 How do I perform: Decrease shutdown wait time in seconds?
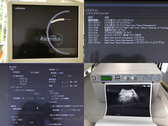tap(69, 110)
